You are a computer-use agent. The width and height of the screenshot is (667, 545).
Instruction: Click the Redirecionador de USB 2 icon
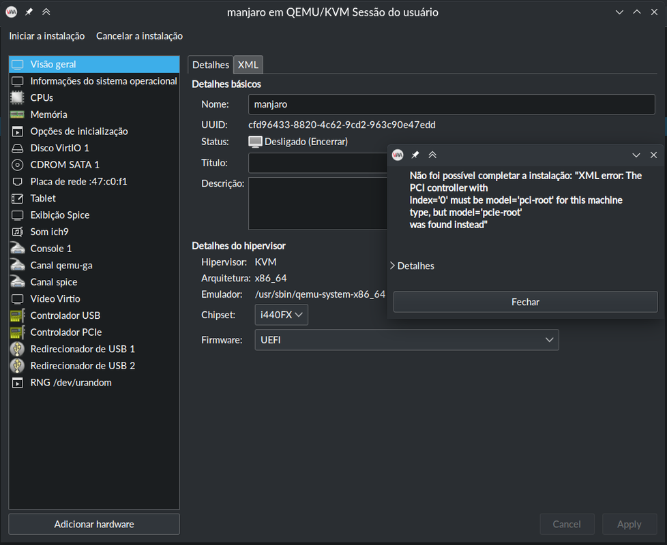tap(18, 366)
